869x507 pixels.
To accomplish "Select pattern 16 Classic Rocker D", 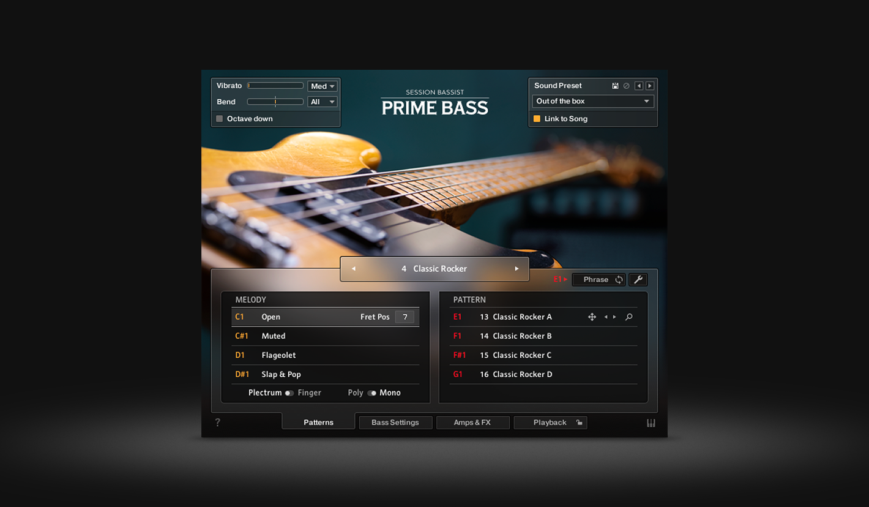I will pyautogui.click(x=543, y=374).
